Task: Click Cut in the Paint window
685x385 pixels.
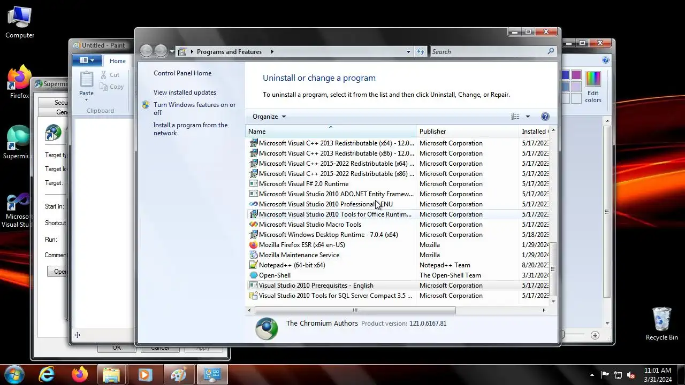Action: tap(110, 75)
